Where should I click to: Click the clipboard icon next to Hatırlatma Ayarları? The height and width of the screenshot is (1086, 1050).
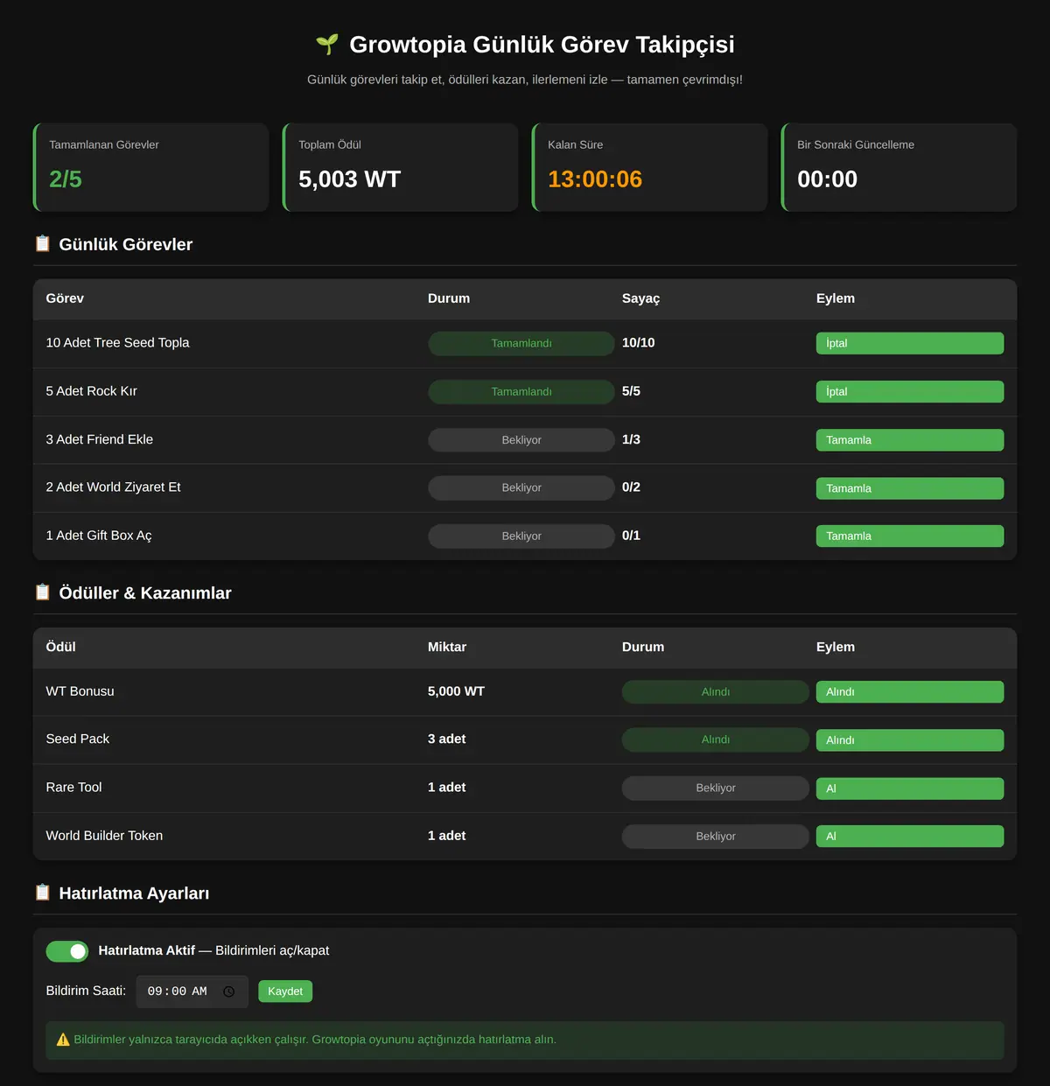point(42,893)
